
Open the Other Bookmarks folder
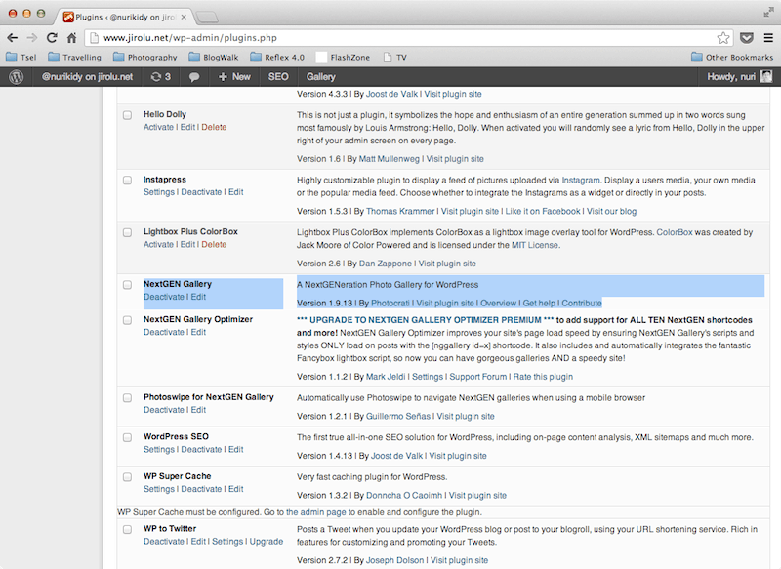point(731,58)
